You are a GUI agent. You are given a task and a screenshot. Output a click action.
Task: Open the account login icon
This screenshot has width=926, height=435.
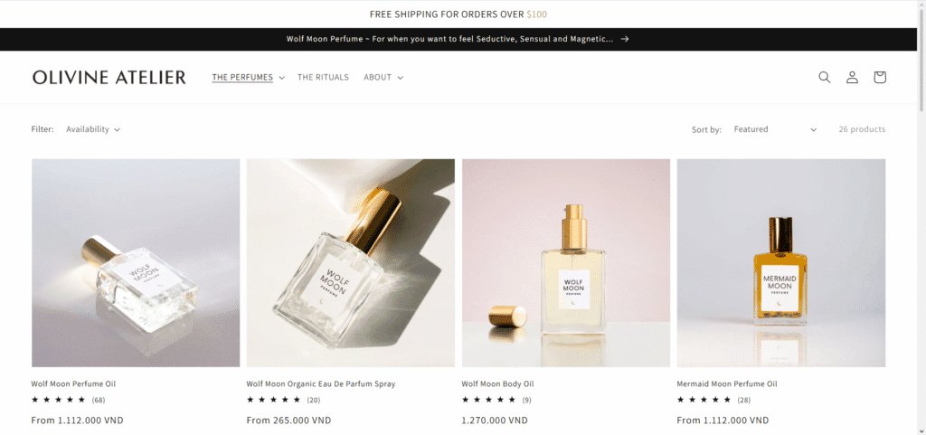pyautogui.click(x=852, y=77)
